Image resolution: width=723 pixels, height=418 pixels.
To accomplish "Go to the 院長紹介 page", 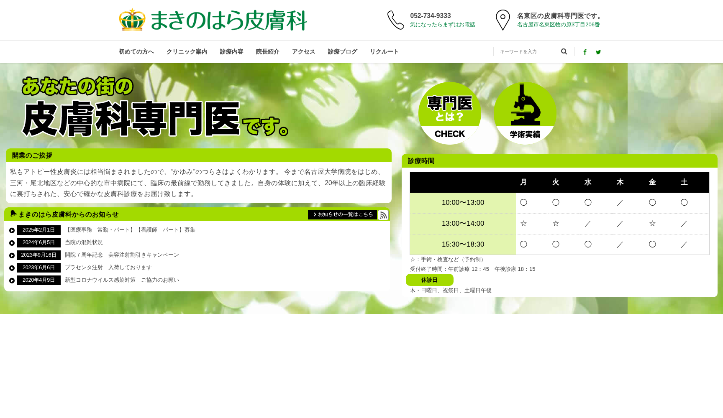I will point(267,52).
